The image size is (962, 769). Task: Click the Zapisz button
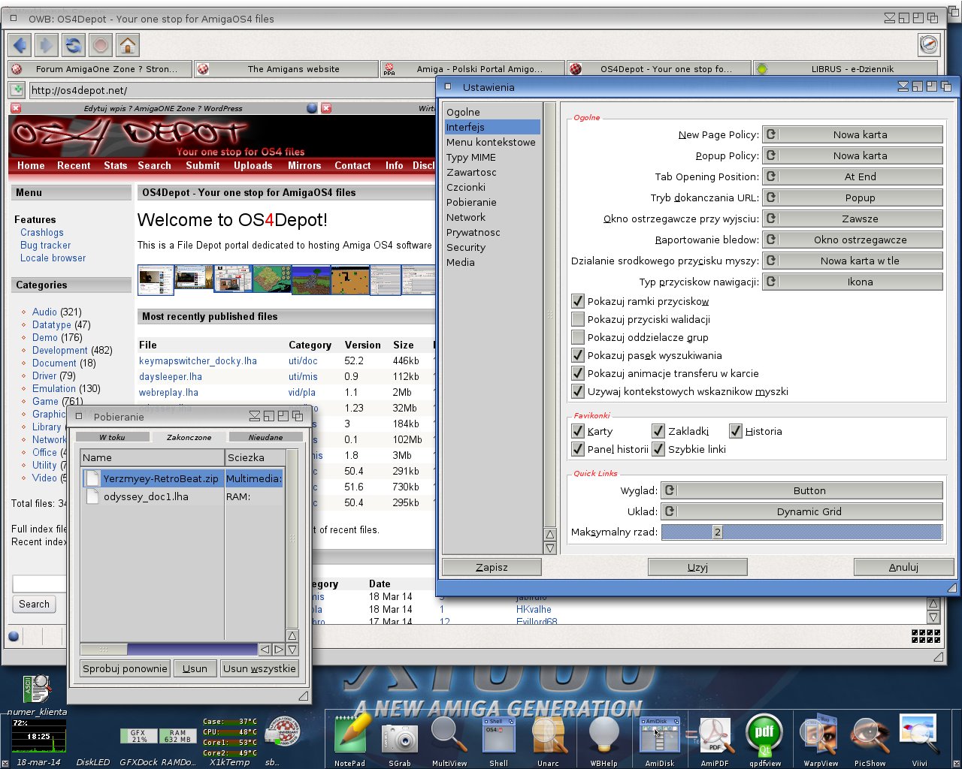492,567
